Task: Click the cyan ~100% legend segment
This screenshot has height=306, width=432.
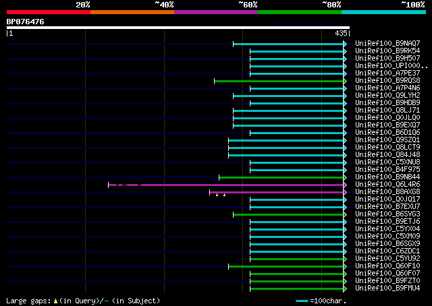Action: pyautogui.click(x=384, y=12)
